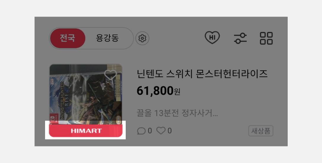
Task: Click the comment count zero
Action: pos(150,131)
